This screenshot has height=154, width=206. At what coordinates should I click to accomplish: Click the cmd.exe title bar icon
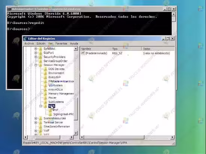click(x=9, y=9)
